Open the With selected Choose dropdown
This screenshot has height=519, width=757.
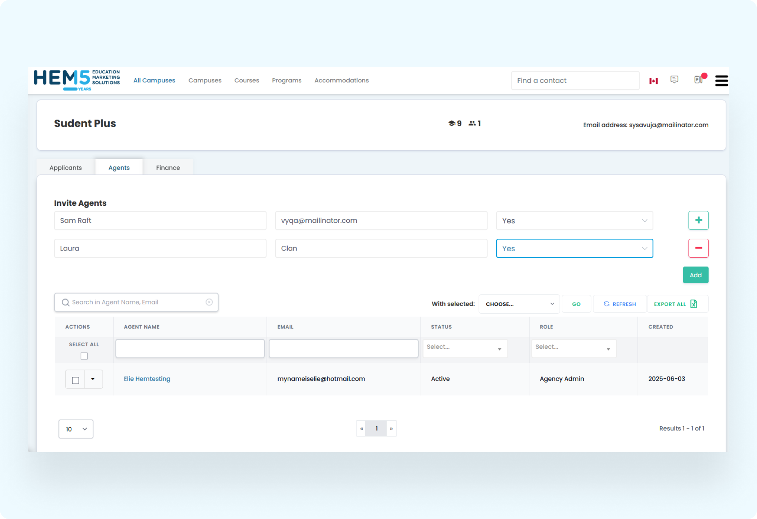(x=519, y=304)
